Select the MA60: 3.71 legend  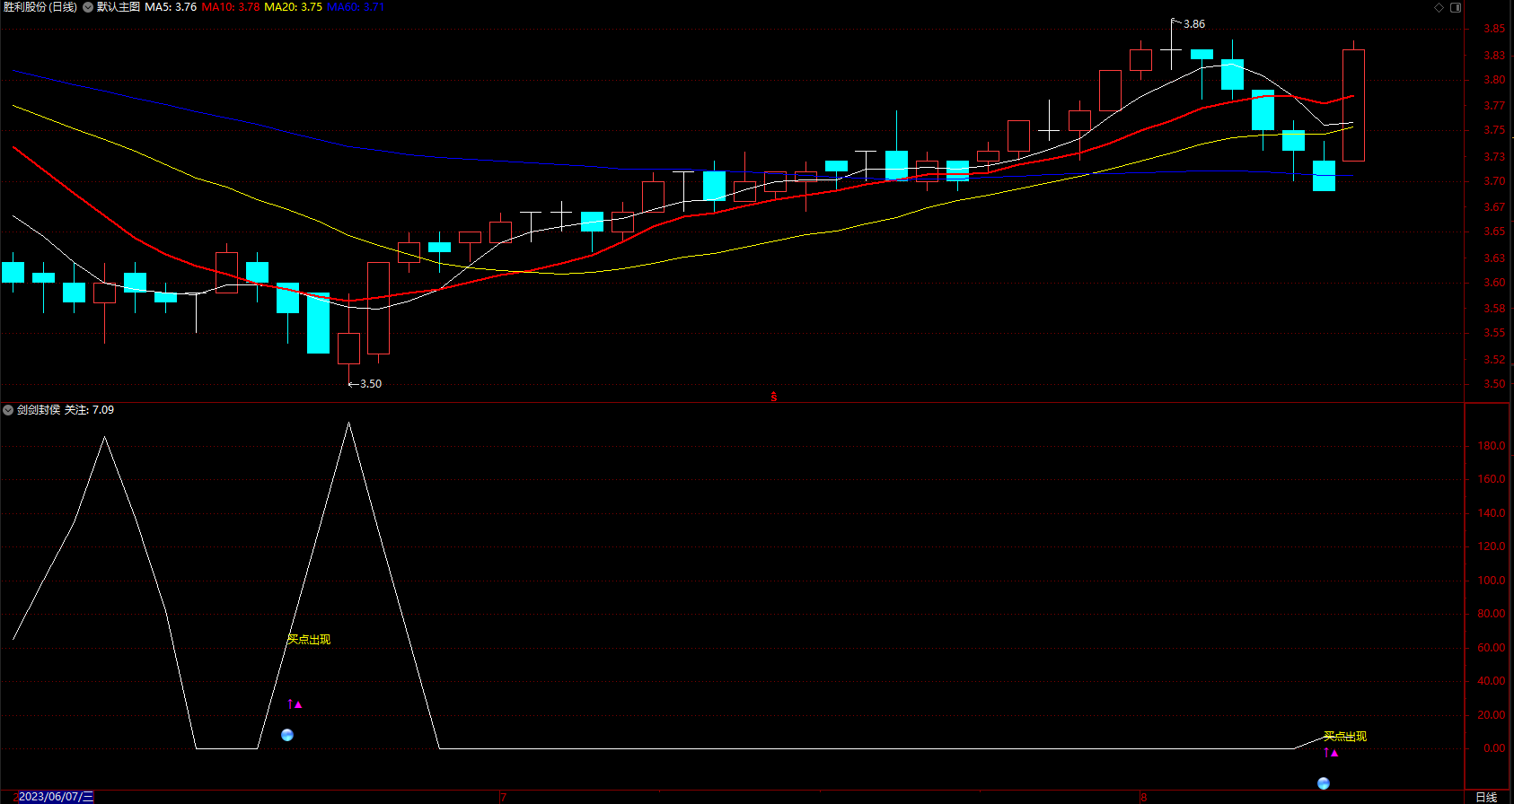click(x=356, y=7)
